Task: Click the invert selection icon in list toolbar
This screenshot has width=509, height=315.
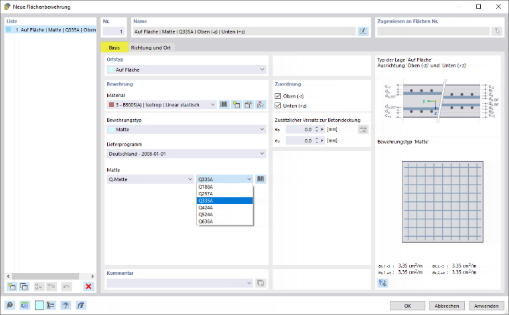Action: (x=52, y=286)
